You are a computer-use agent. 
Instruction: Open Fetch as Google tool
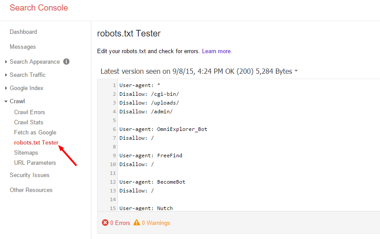(35, 133)
